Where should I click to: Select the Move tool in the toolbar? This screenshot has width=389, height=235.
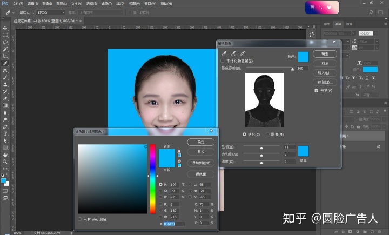click(5, 28)
